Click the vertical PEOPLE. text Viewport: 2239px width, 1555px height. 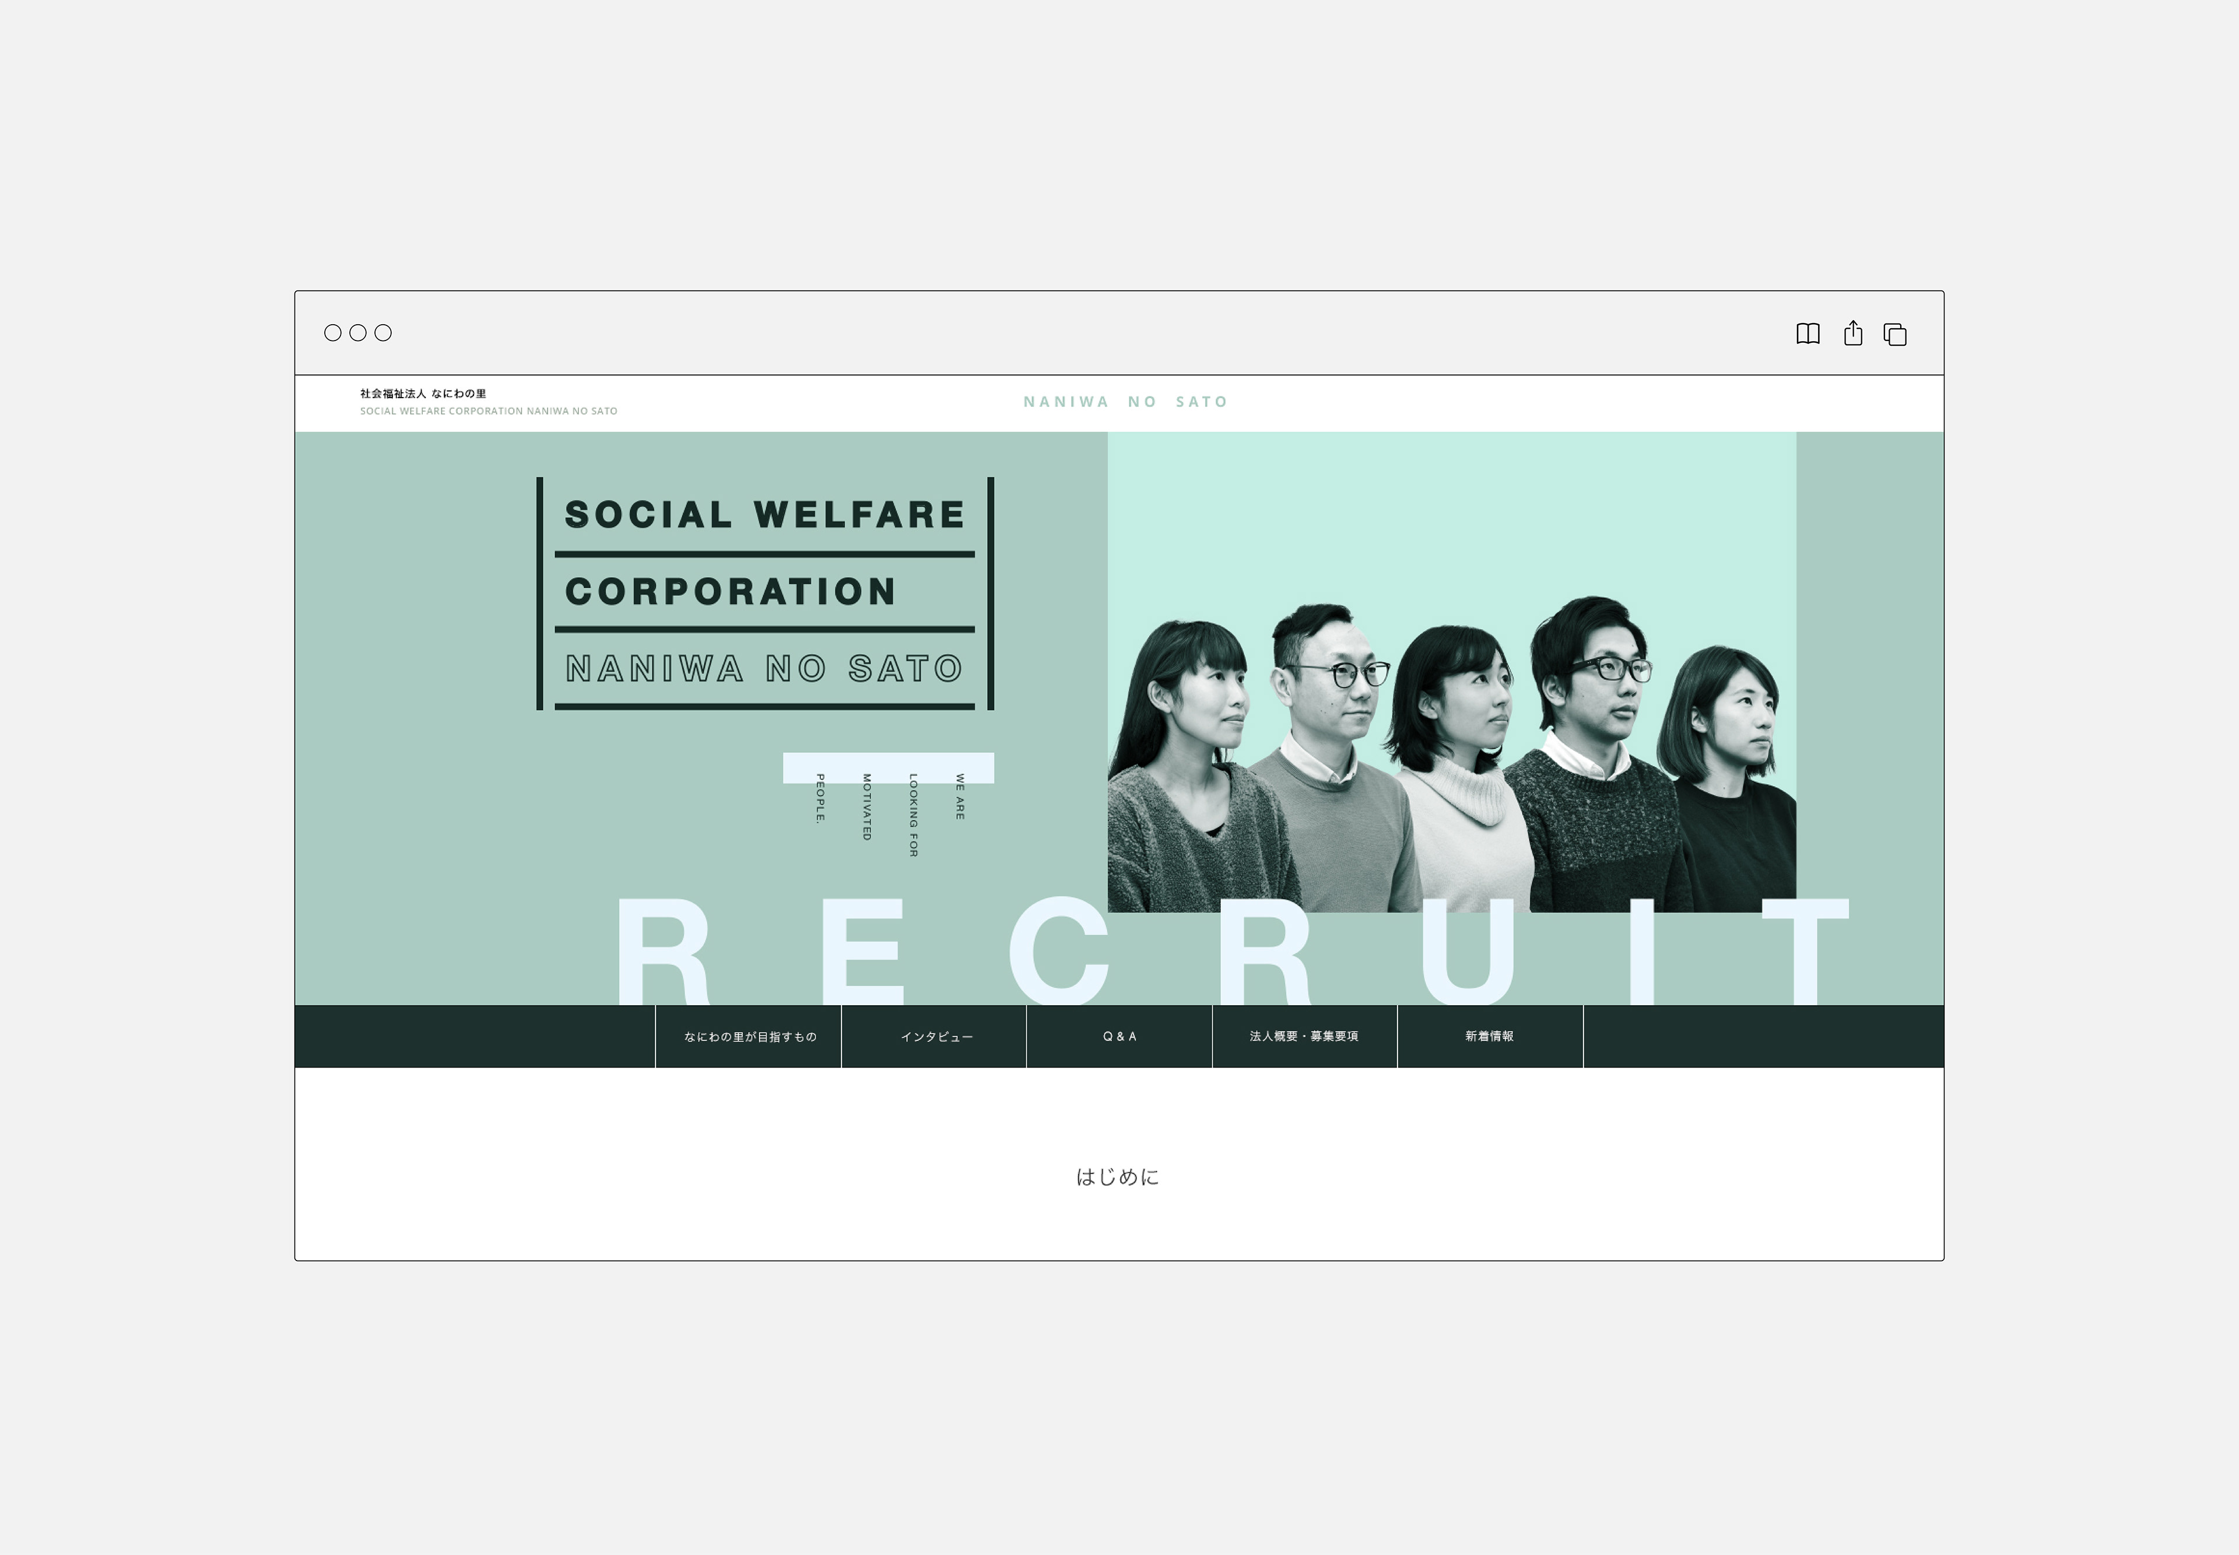coord(819,799)
